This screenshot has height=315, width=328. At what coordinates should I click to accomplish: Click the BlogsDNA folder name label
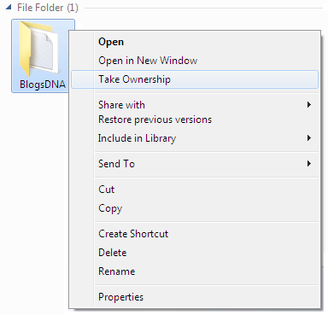click(43, 85)
